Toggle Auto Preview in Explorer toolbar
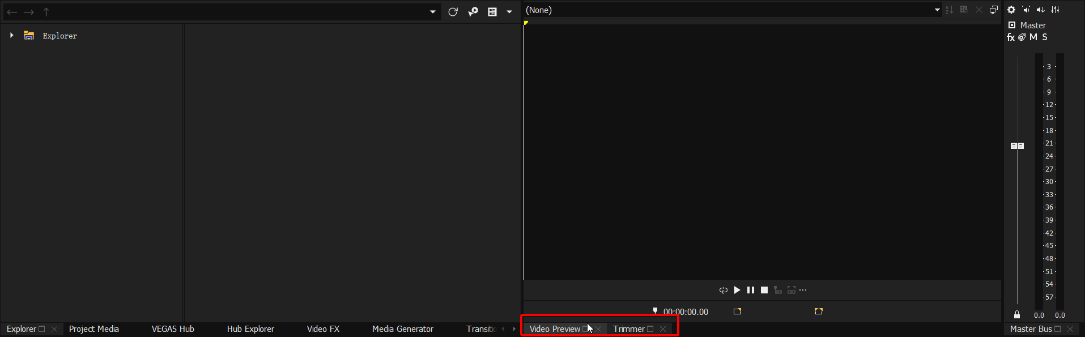Screen dimensions: 1085x337 [473, 12]
